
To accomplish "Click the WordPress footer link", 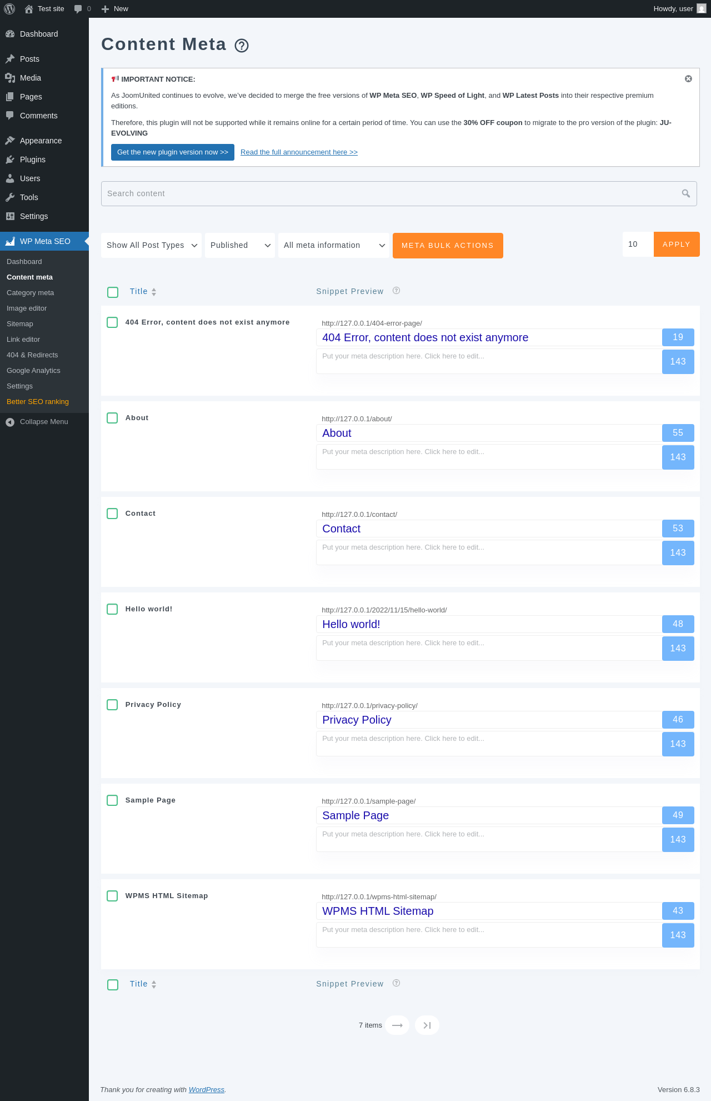I will (207, 1090).
